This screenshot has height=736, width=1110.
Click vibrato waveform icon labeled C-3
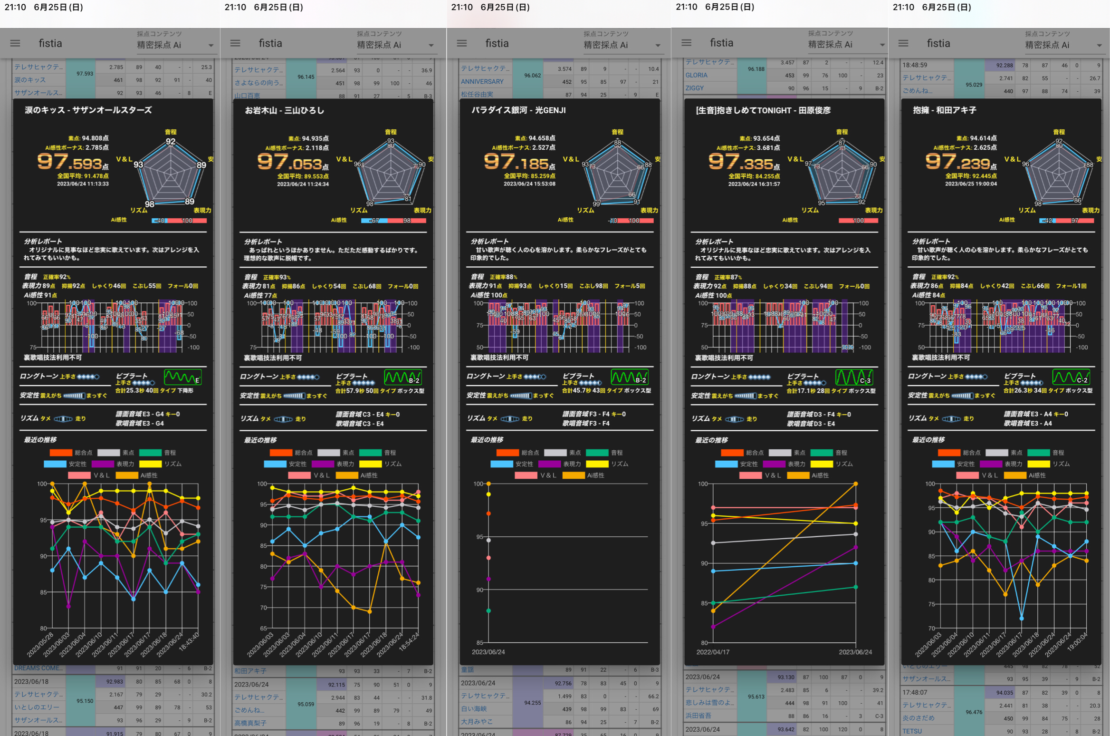tap(854, 378)
